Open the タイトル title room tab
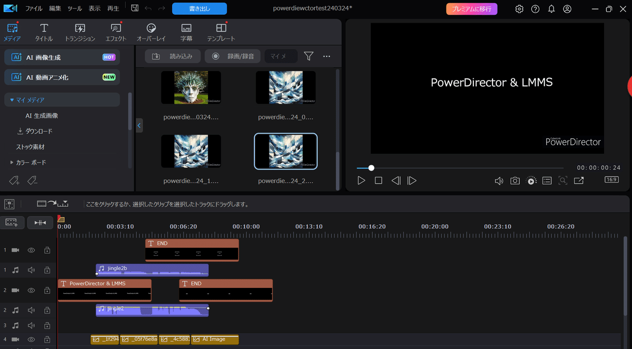The width and height of the screenshot is (632, 349). coord(44,32)
